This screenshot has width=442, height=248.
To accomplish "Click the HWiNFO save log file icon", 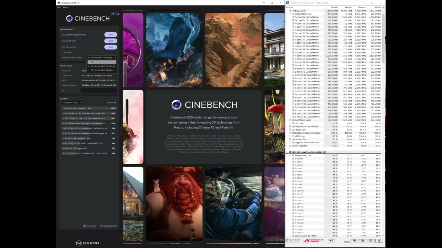I will tap(362, 240).
